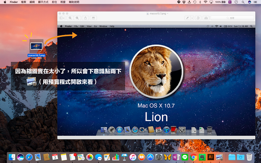Open System Preferences from the Dock
The image size is (261, 163).
click(x=159, y=157)
